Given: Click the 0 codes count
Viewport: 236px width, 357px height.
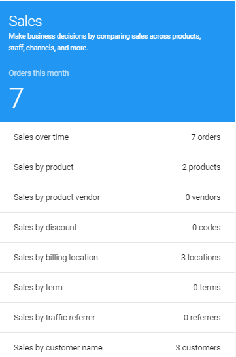Looking at the screenshot, I should coord(206,228).
